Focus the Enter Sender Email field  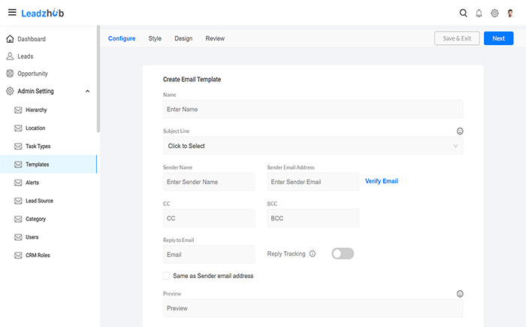313,182
